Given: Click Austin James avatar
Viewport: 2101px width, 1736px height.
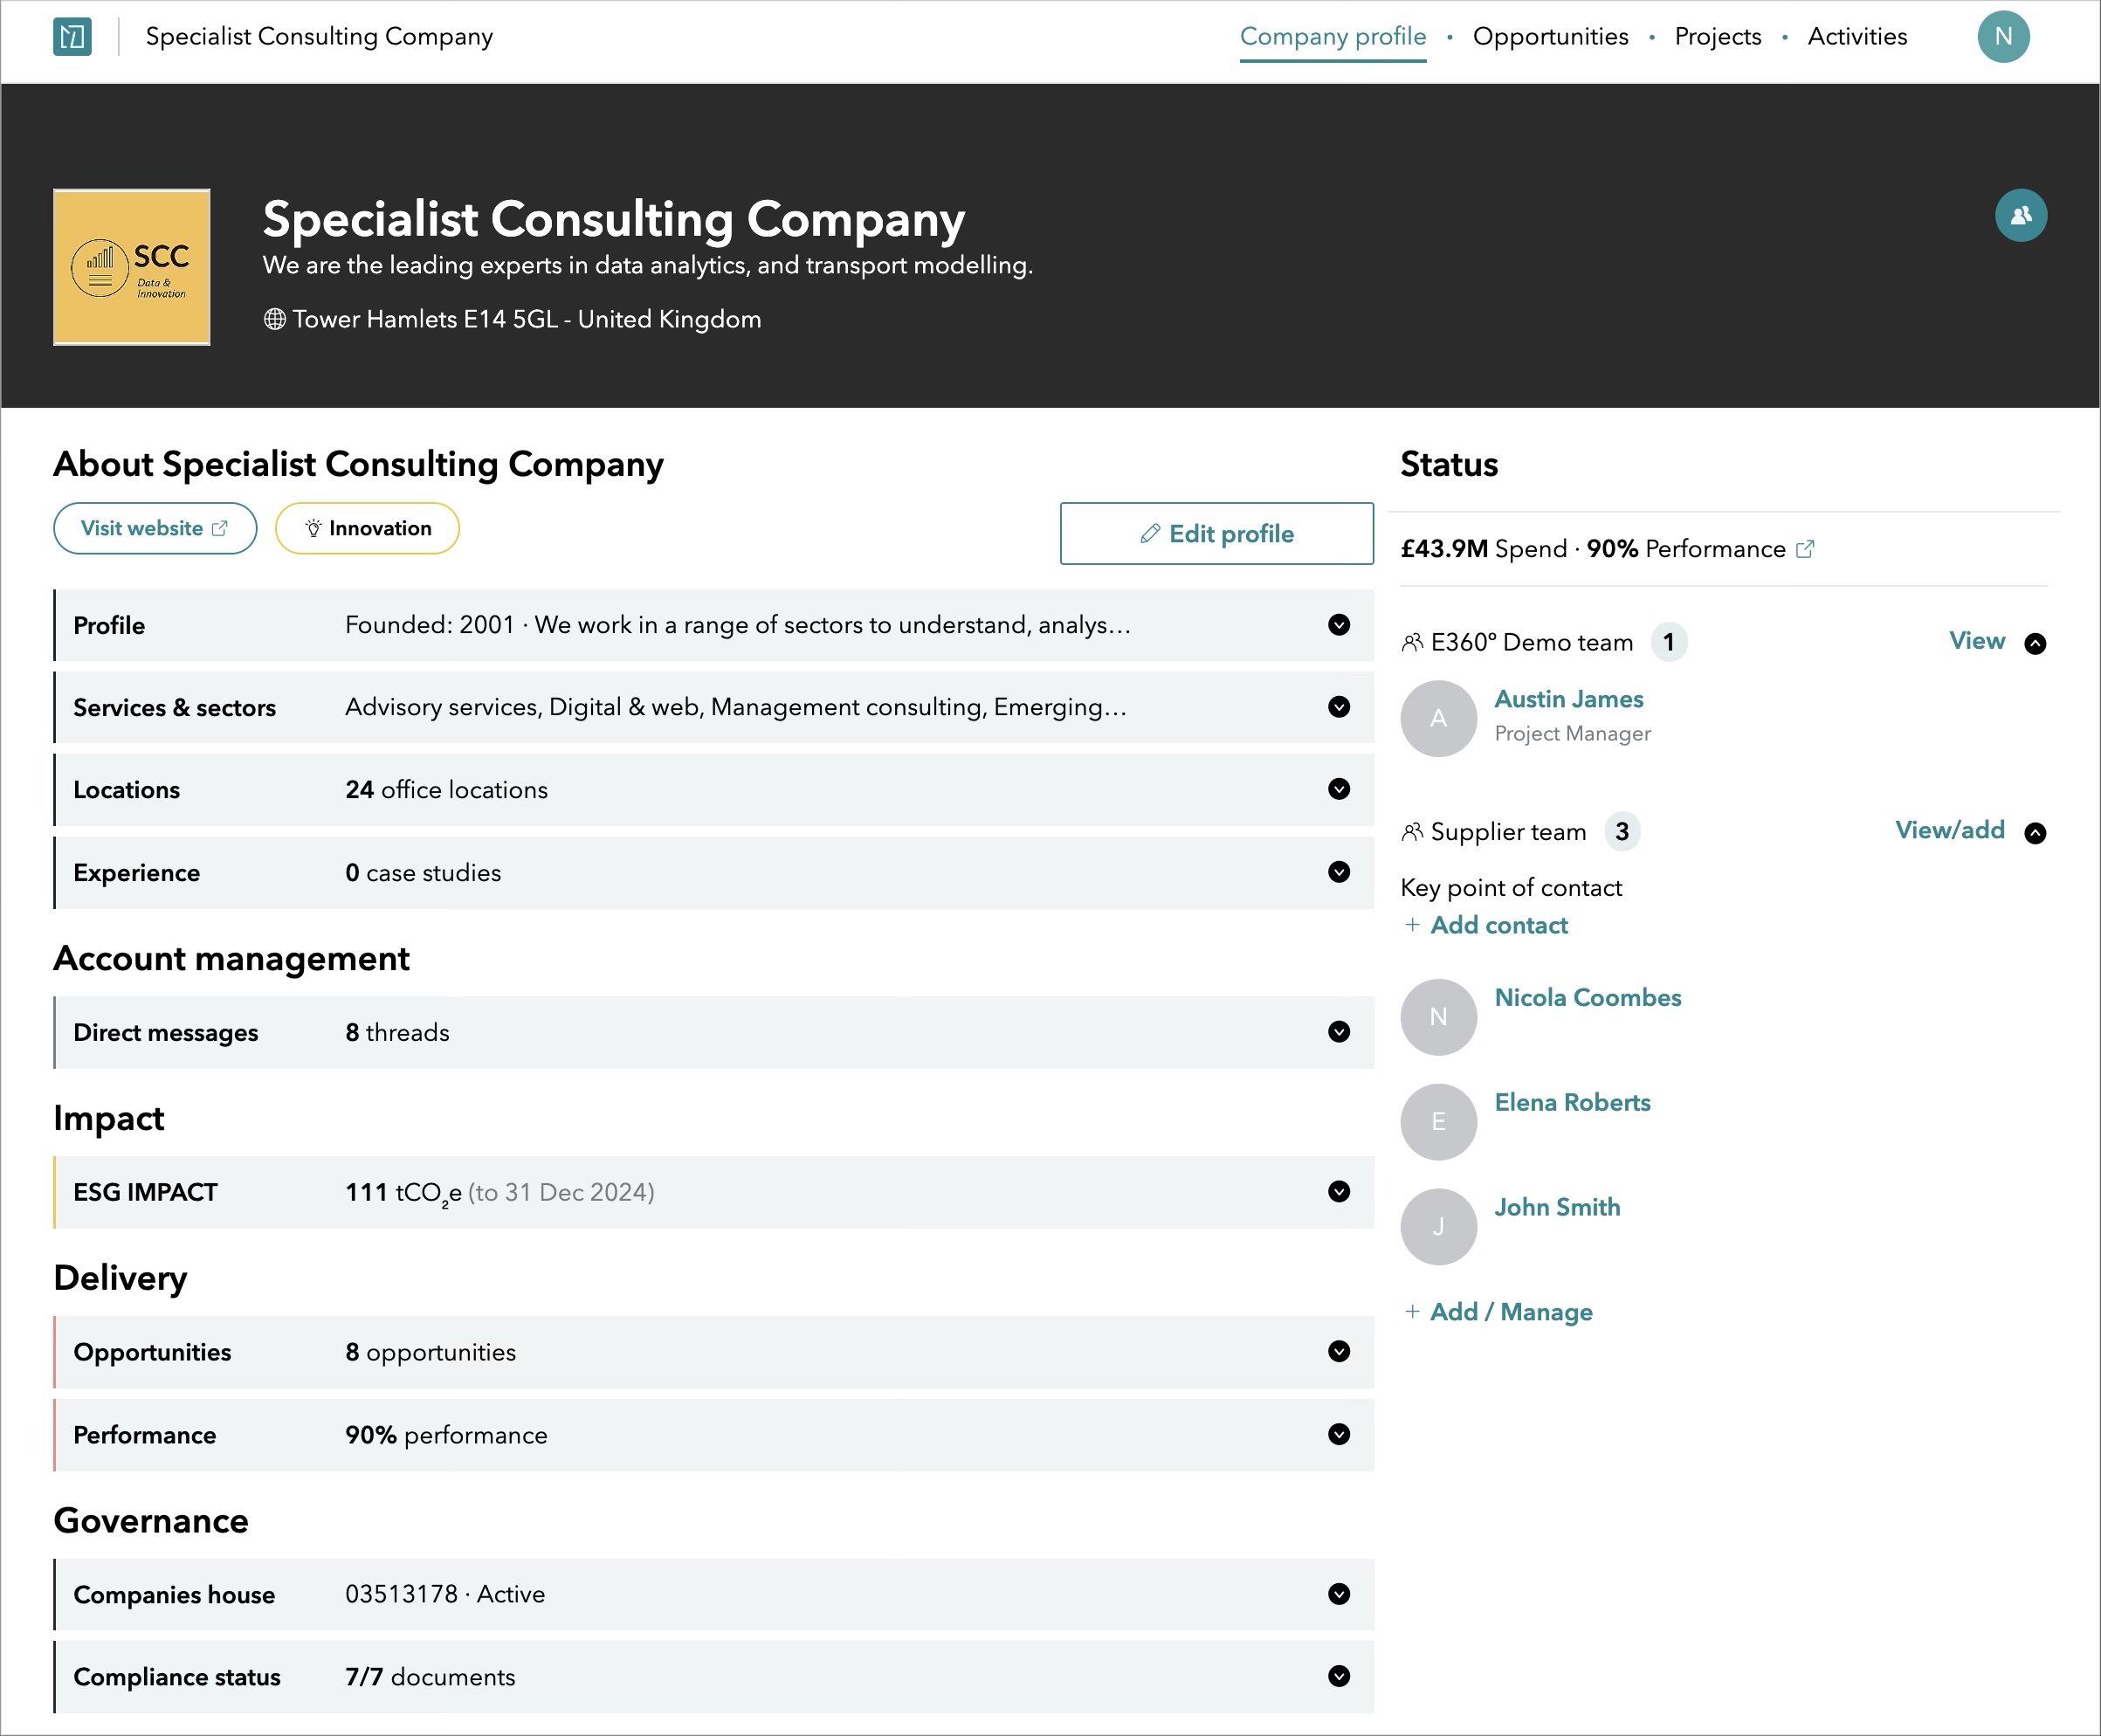Looking at the screenshot, I should pos(1438,718).
